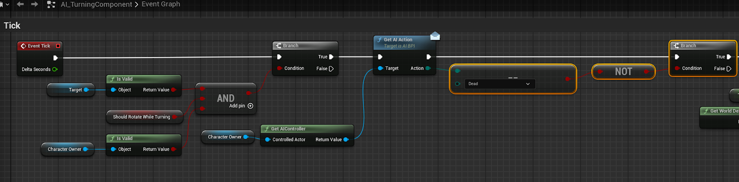Screen dimensions: 739x182
Task: Select the Event Tick node title
Action: [39, 46]
